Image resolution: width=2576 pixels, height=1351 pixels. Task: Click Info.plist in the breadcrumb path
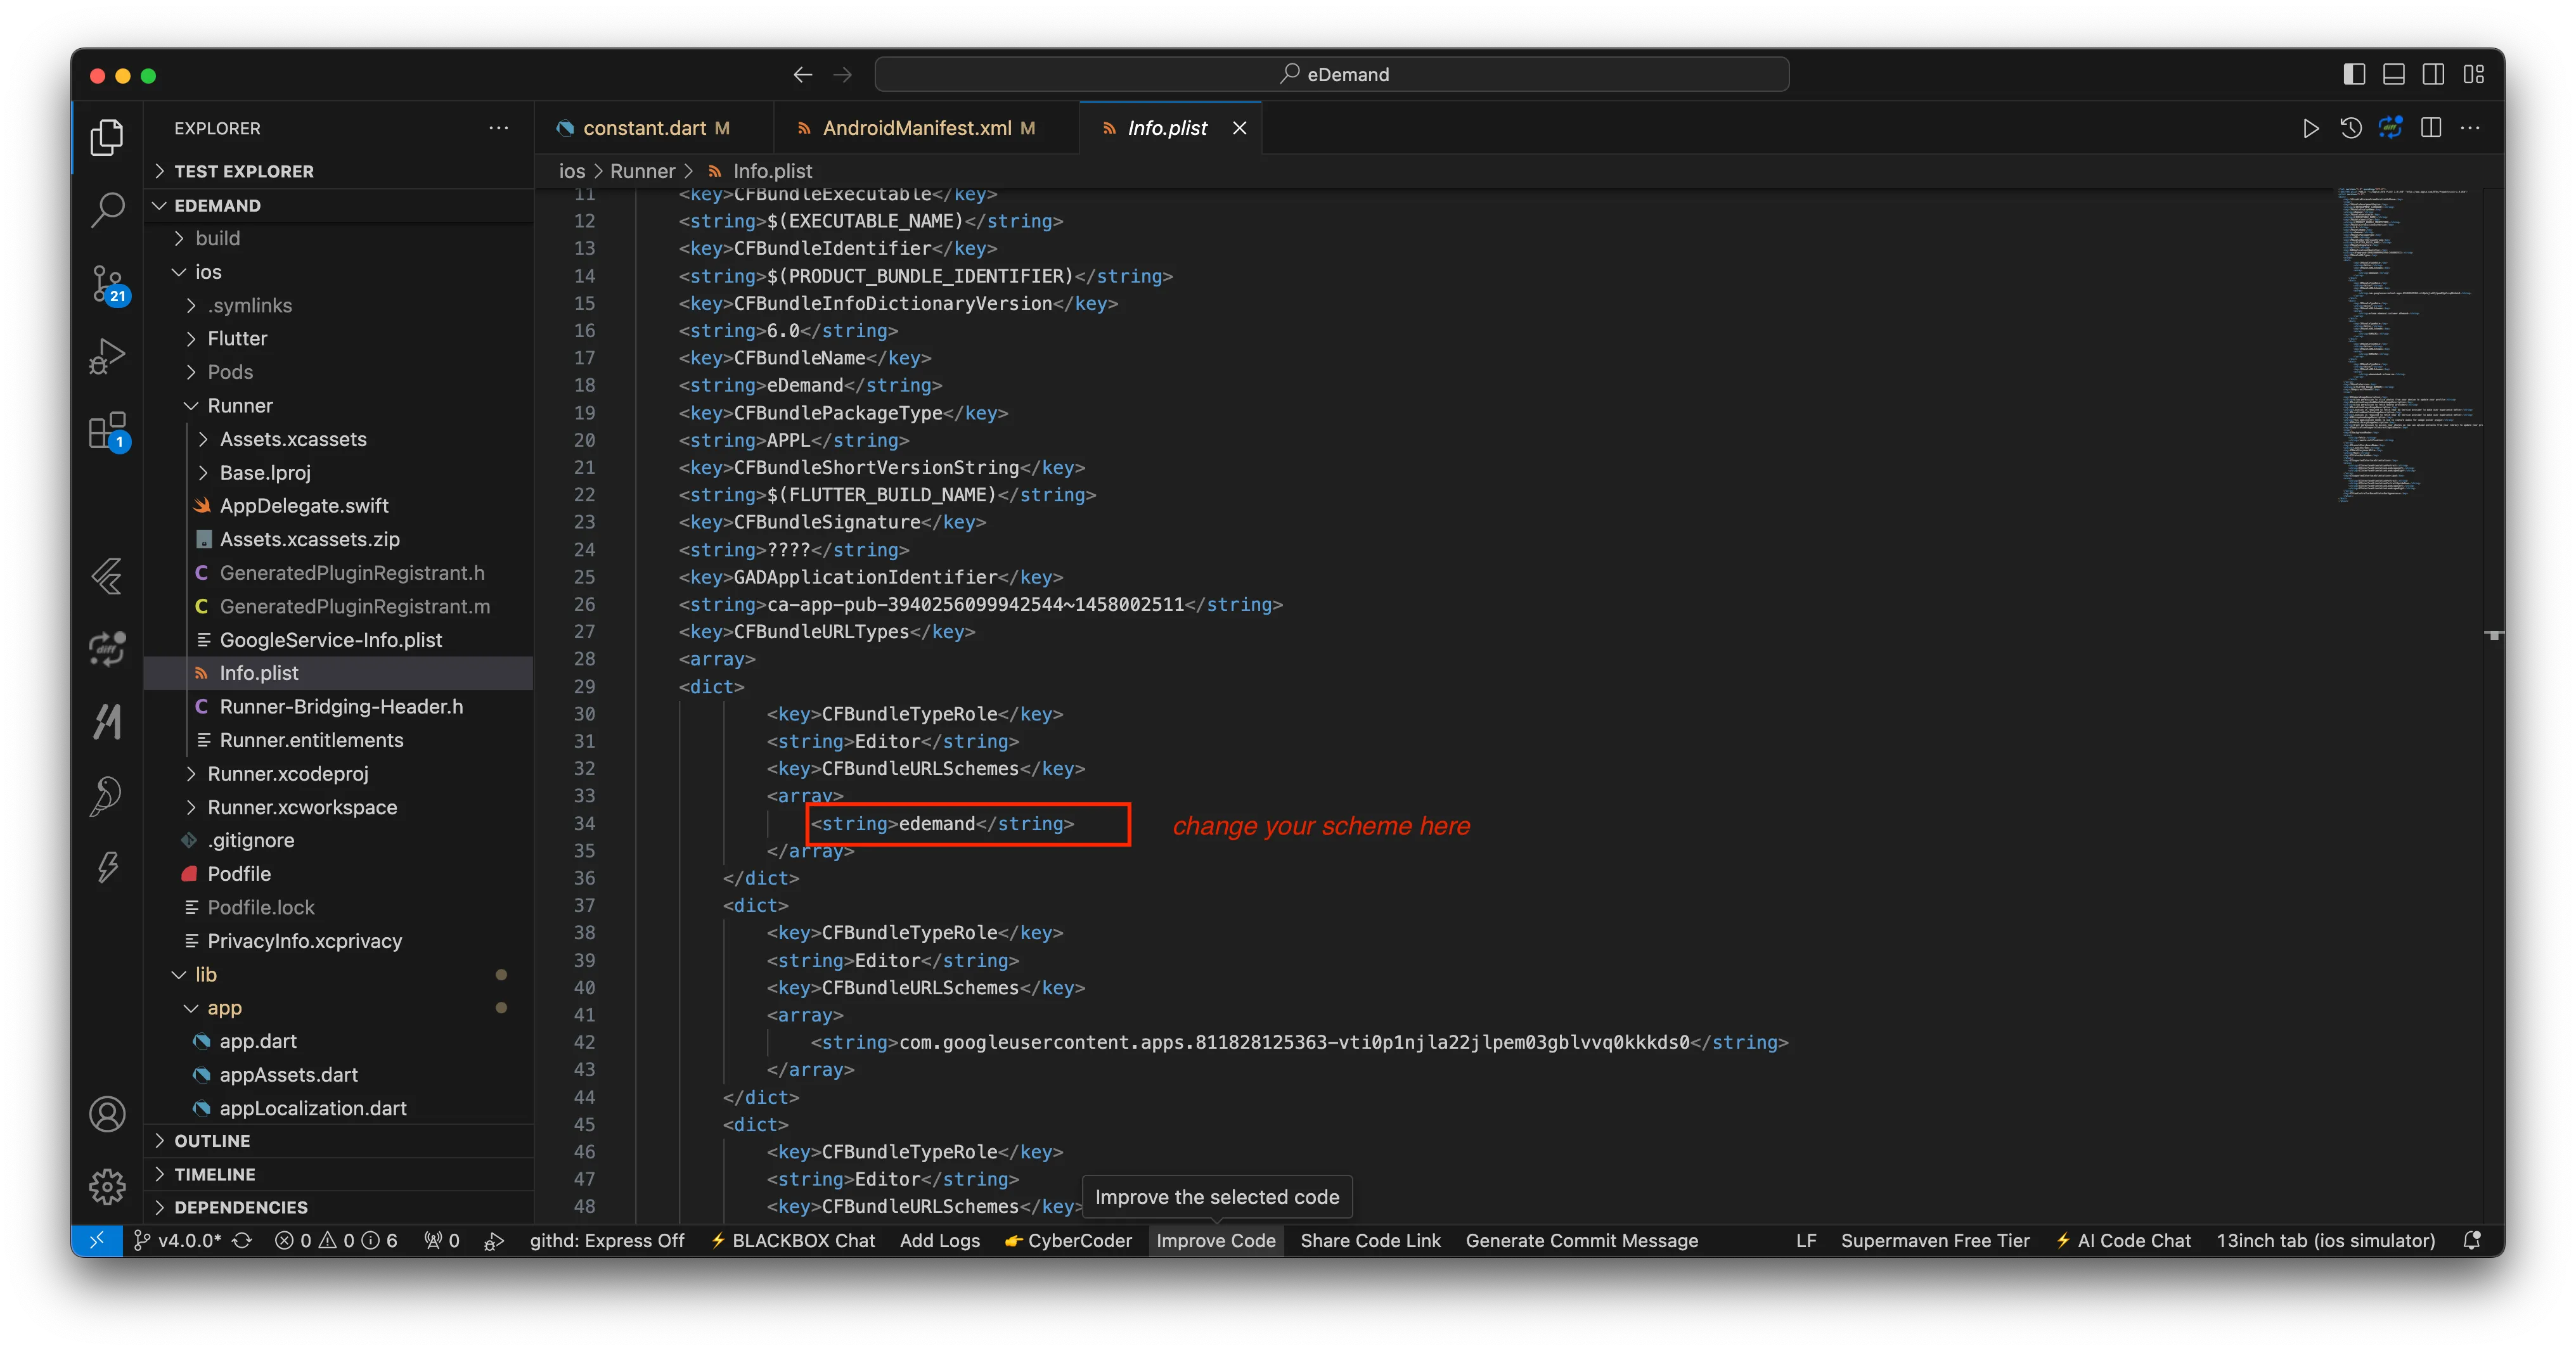pos(772,171)
